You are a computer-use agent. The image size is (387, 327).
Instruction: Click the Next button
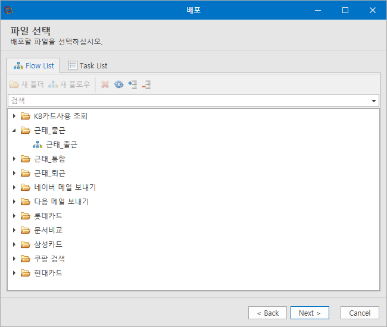pos(310,313)
